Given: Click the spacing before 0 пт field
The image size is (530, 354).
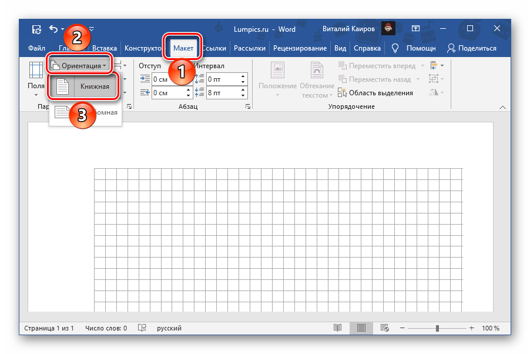Looking at the screenshot, I should click(223, 79).
